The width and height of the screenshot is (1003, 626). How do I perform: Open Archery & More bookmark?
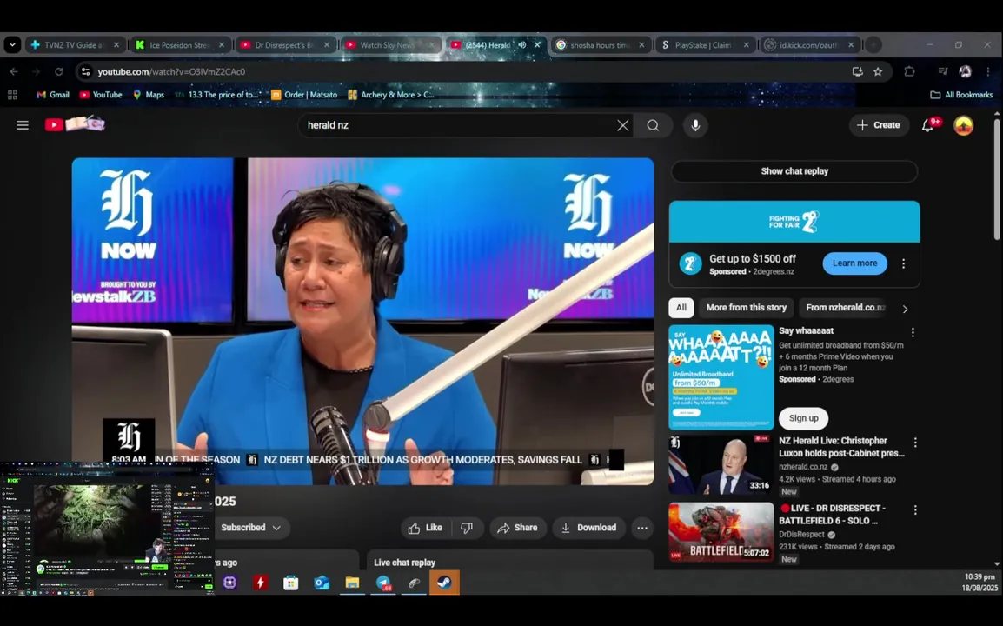pos(391,95)
